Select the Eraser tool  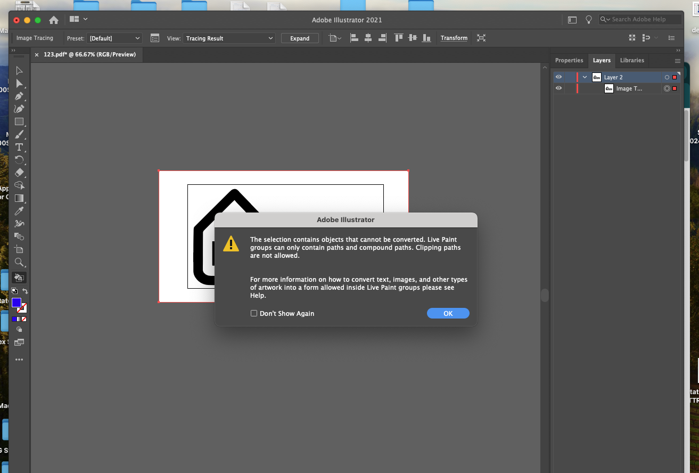click(19, 173)
